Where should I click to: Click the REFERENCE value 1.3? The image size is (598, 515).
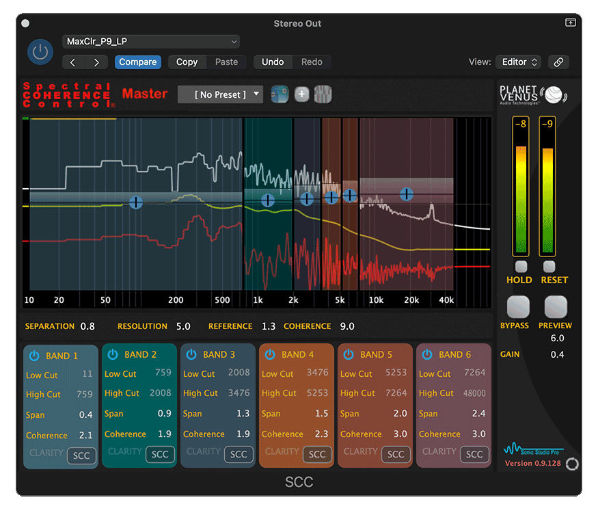pos(268,326)
